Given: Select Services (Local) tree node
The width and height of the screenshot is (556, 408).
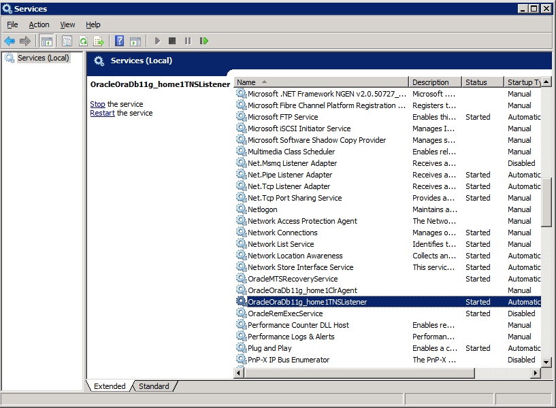Looking at the screenshot, I should point(44,58).
